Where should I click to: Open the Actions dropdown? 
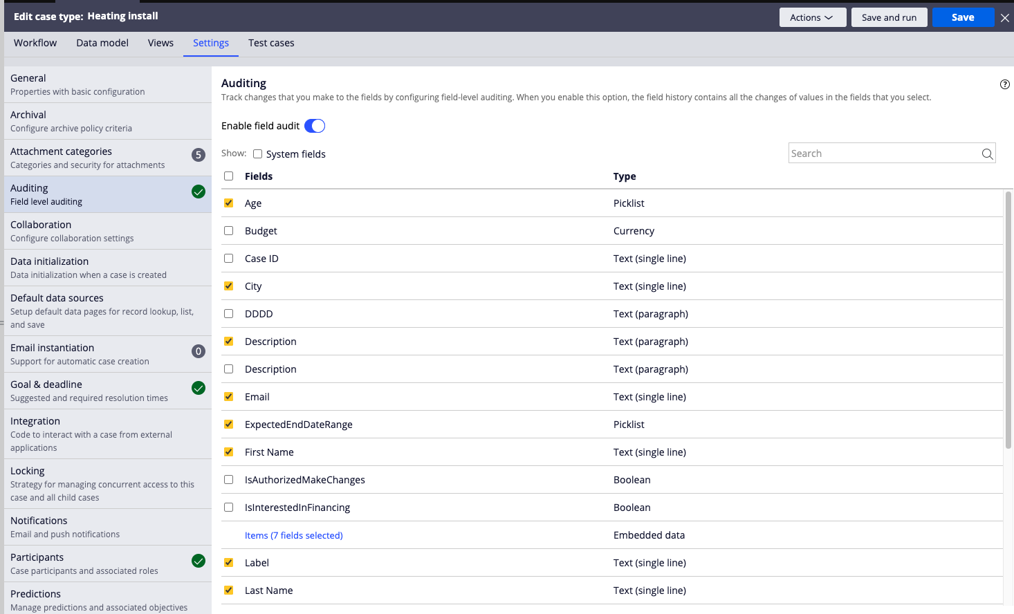click(x=812, y=17)
